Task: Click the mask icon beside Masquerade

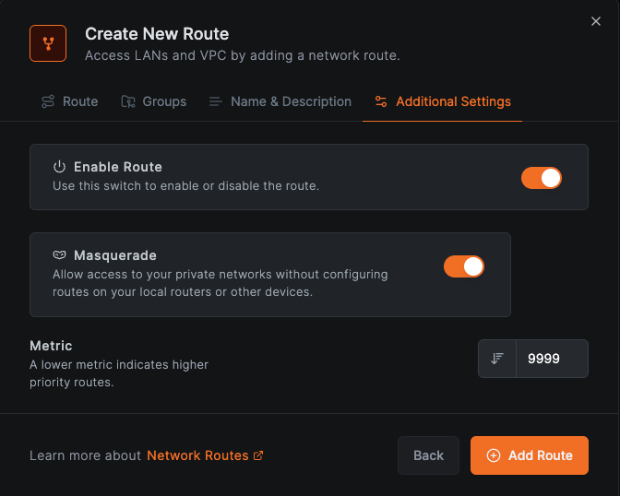Action: (x=60, y=255)
